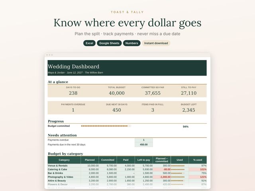Click the red 101% cell
The height and width of the screenshot is (191, 255).
[x=198, y=170]
